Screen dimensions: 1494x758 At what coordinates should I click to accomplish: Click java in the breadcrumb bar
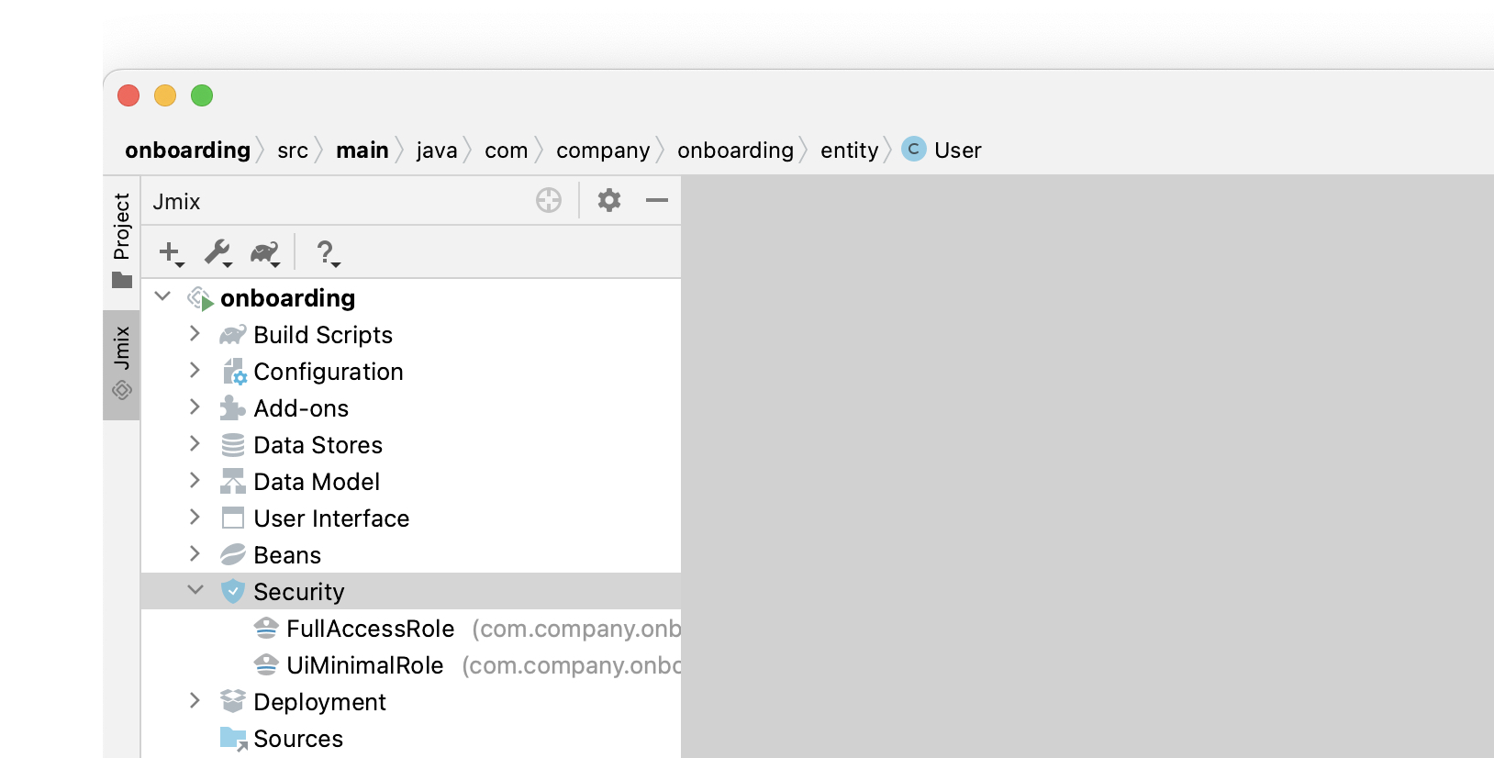pyautogui.click(x=437, y=150)
